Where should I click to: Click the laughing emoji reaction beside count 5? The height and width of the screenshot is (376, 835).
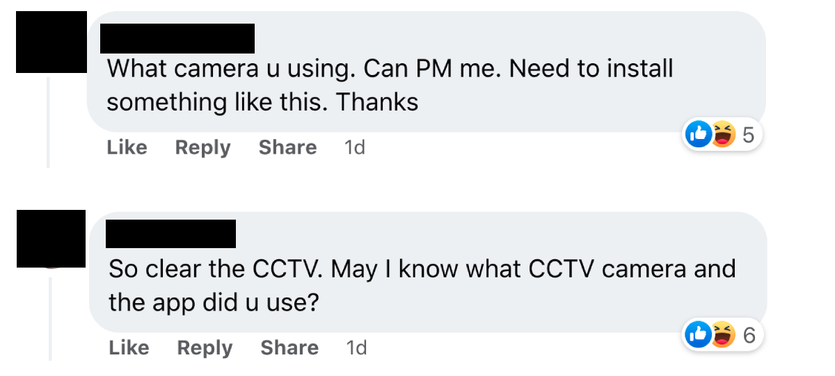[723, 134]
